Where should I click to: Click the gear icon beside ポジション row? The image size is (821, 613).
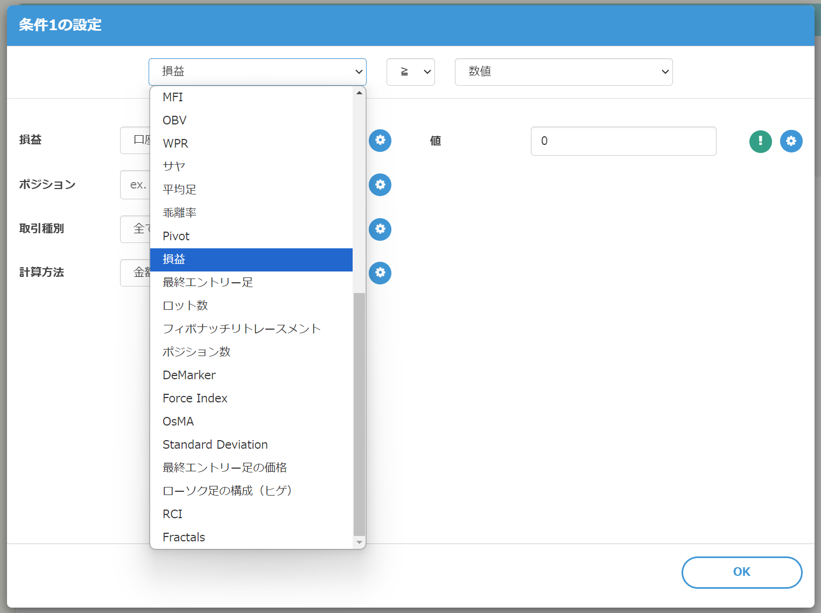[380, 185]
